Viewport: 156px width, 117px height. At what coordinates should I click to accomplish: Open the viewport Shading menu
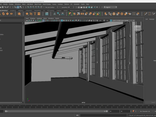click(x=32, y=18)
